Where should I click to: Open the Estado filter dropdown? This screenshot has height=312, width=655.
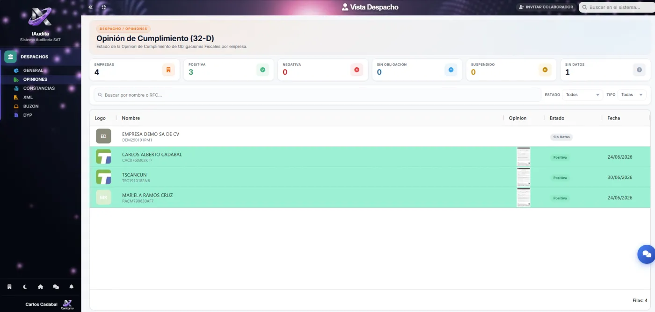point(582,94)
